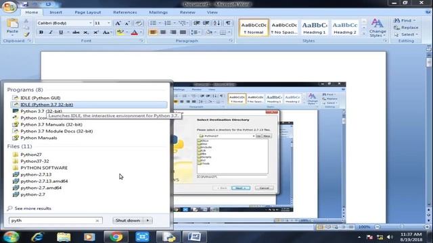Click See more results link
Screen dimensions: 433x243
point(32,209)
